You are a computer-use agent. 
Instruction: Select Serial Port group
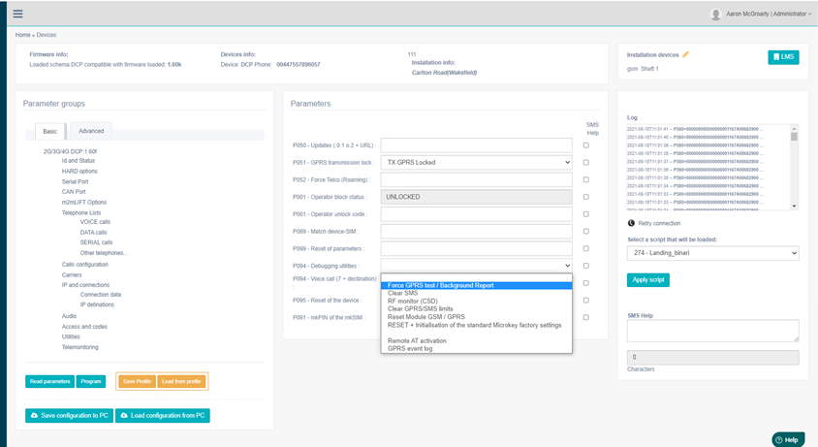[x=76, y=181]
